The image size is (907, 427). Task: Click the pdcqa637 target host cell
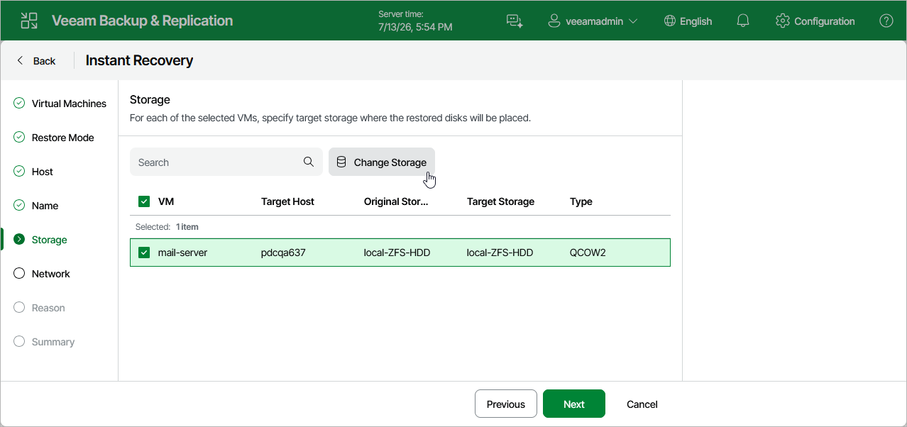[283, 253]
